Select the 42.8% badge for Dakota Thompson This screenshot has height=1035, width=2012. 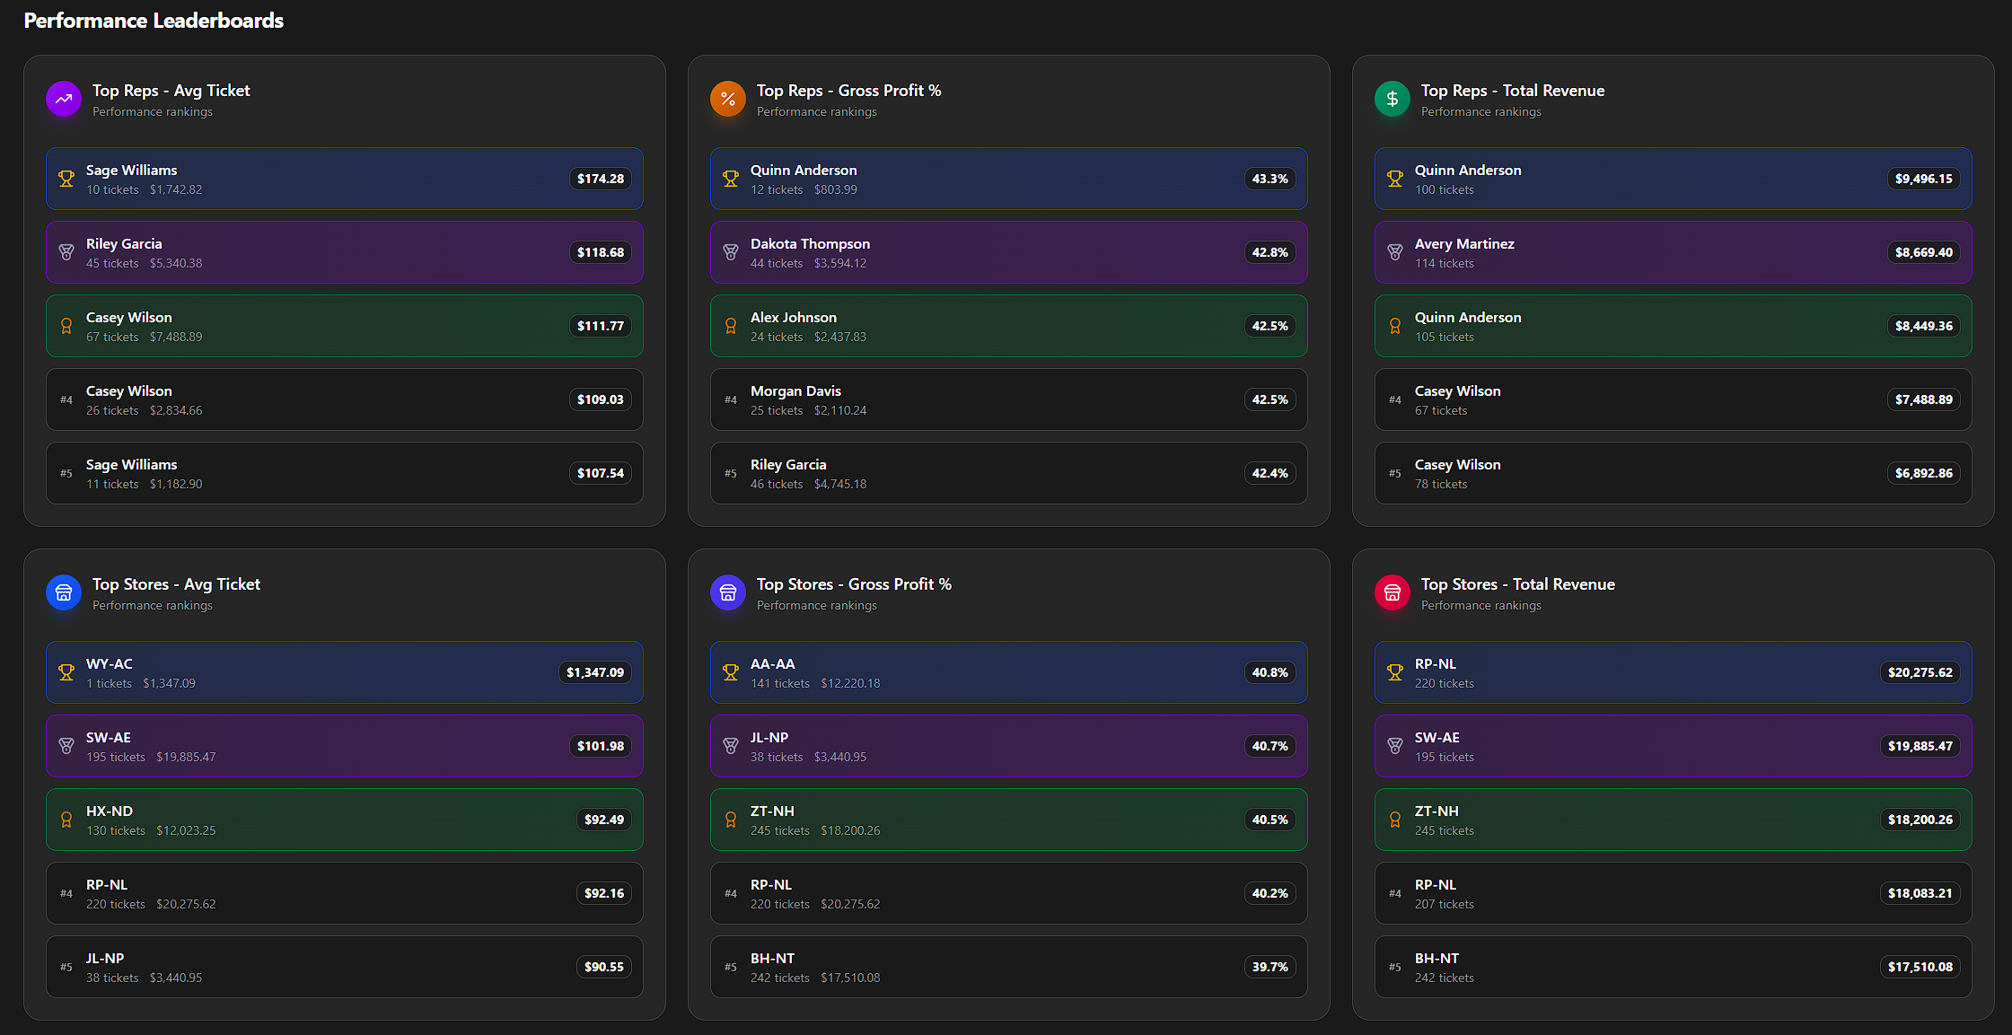coord(1270,252)
